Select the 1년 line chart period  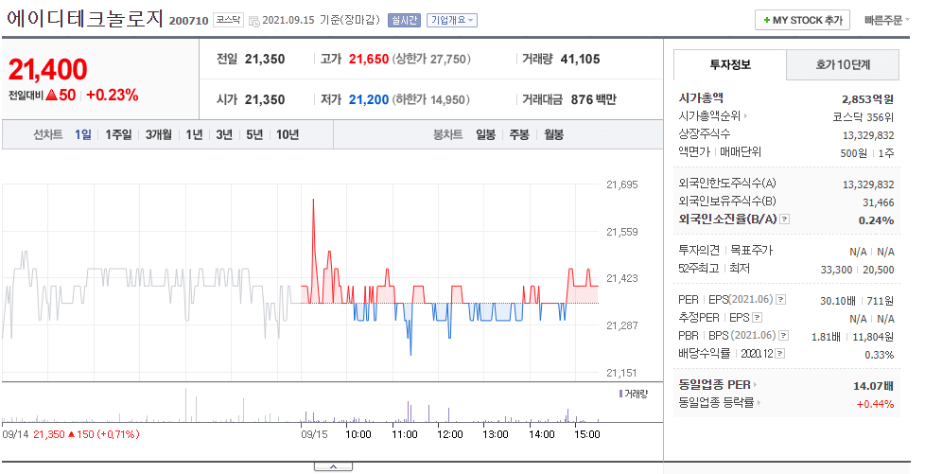pos(194,134)
